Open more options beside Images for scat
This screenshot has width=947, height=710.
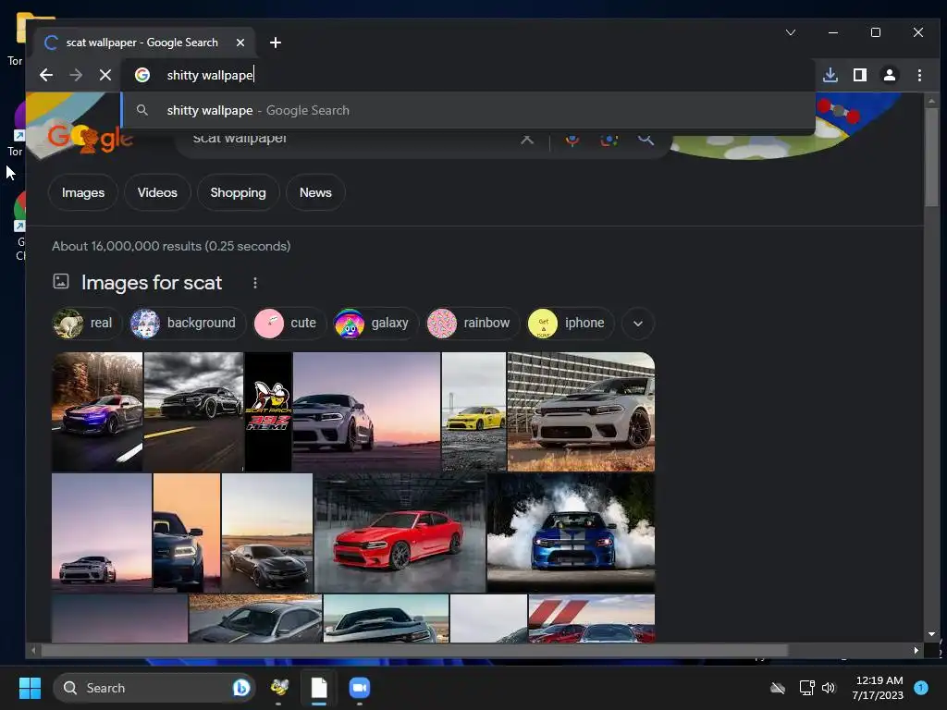(255, 283)
